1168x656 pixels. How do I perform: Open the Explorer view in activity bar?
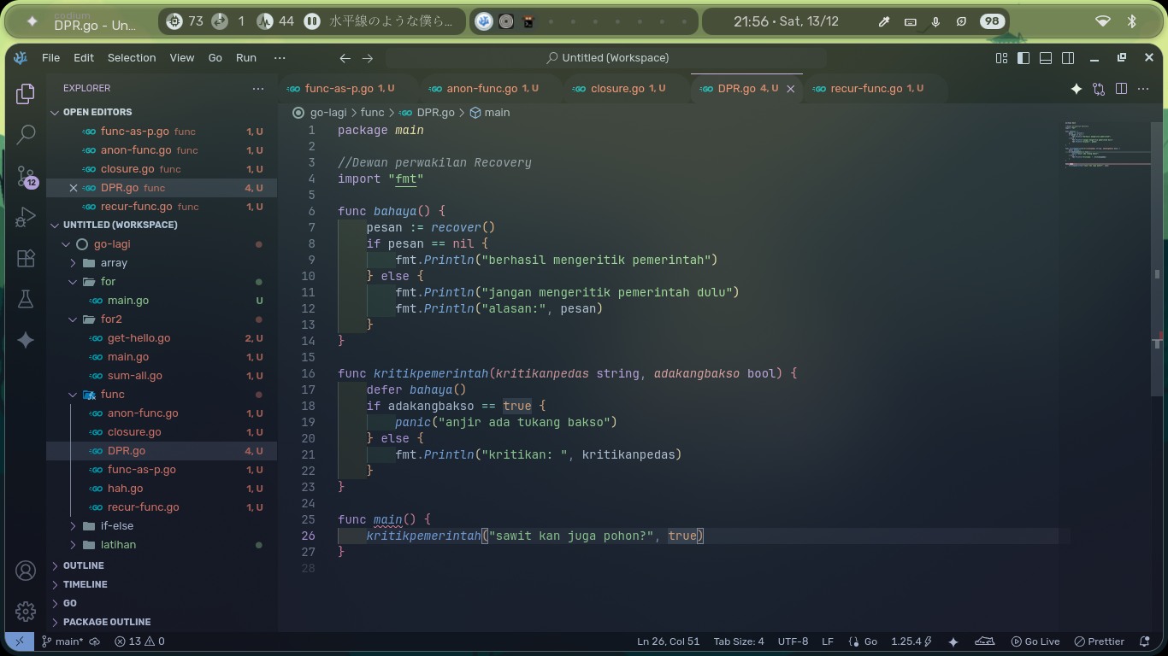[x=26, y=94]
